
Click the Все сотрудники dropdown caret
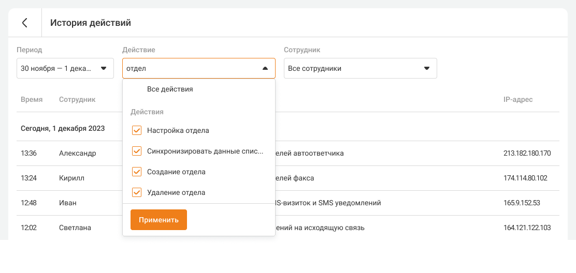tap(427, 68)
